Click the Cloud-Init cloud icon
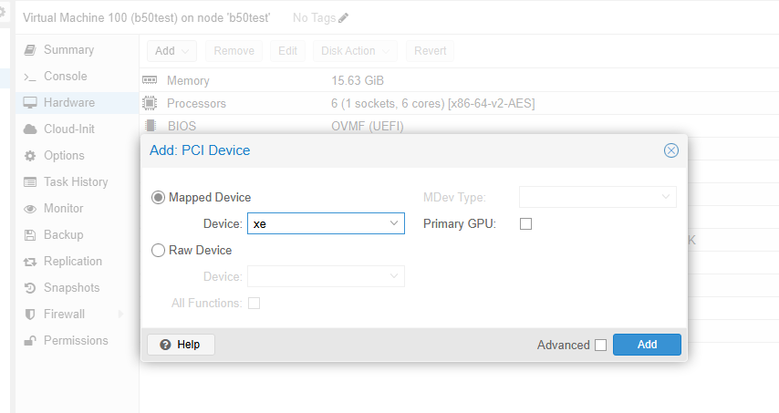779x413 pixels. pos(30,129)
